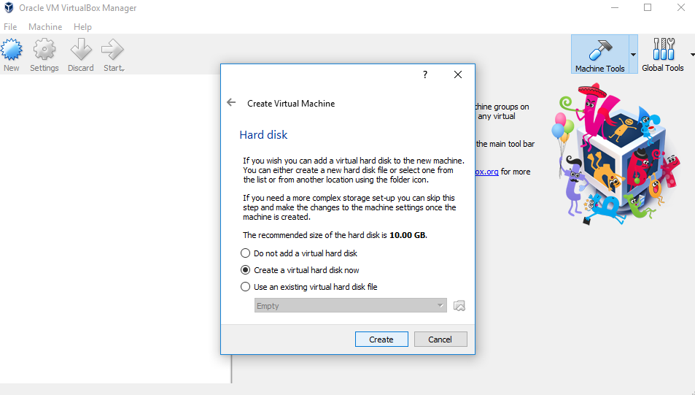Click the dialog's question mark help button
695x395 pixels.
point(425,74)
